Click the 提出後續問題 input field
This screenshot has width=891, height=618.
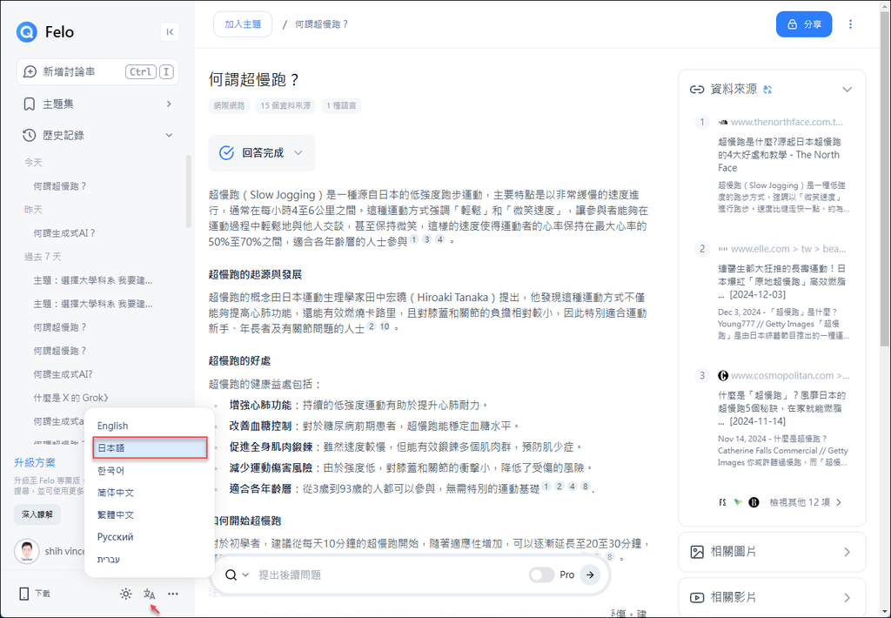[x=390, y=574]
